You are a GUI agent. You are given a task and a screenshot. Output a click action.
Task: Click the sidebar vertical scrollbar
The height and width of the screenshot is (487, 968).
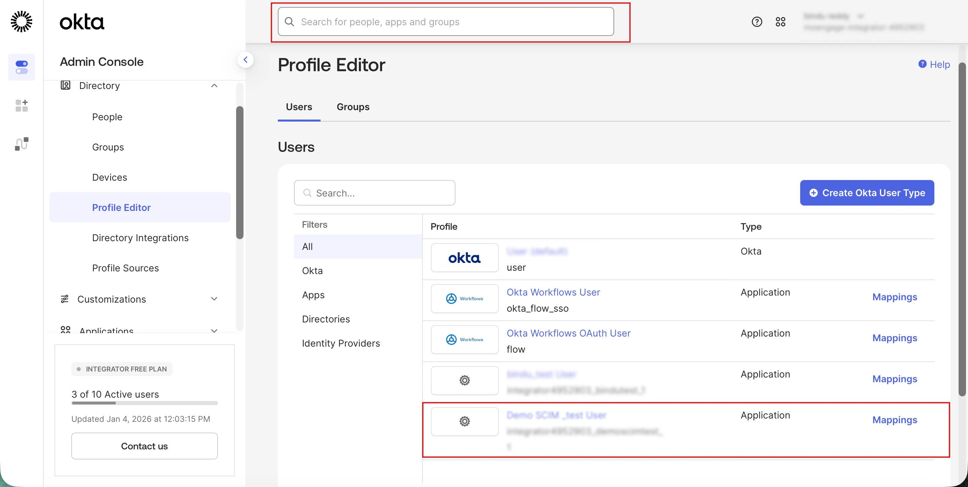239,173
